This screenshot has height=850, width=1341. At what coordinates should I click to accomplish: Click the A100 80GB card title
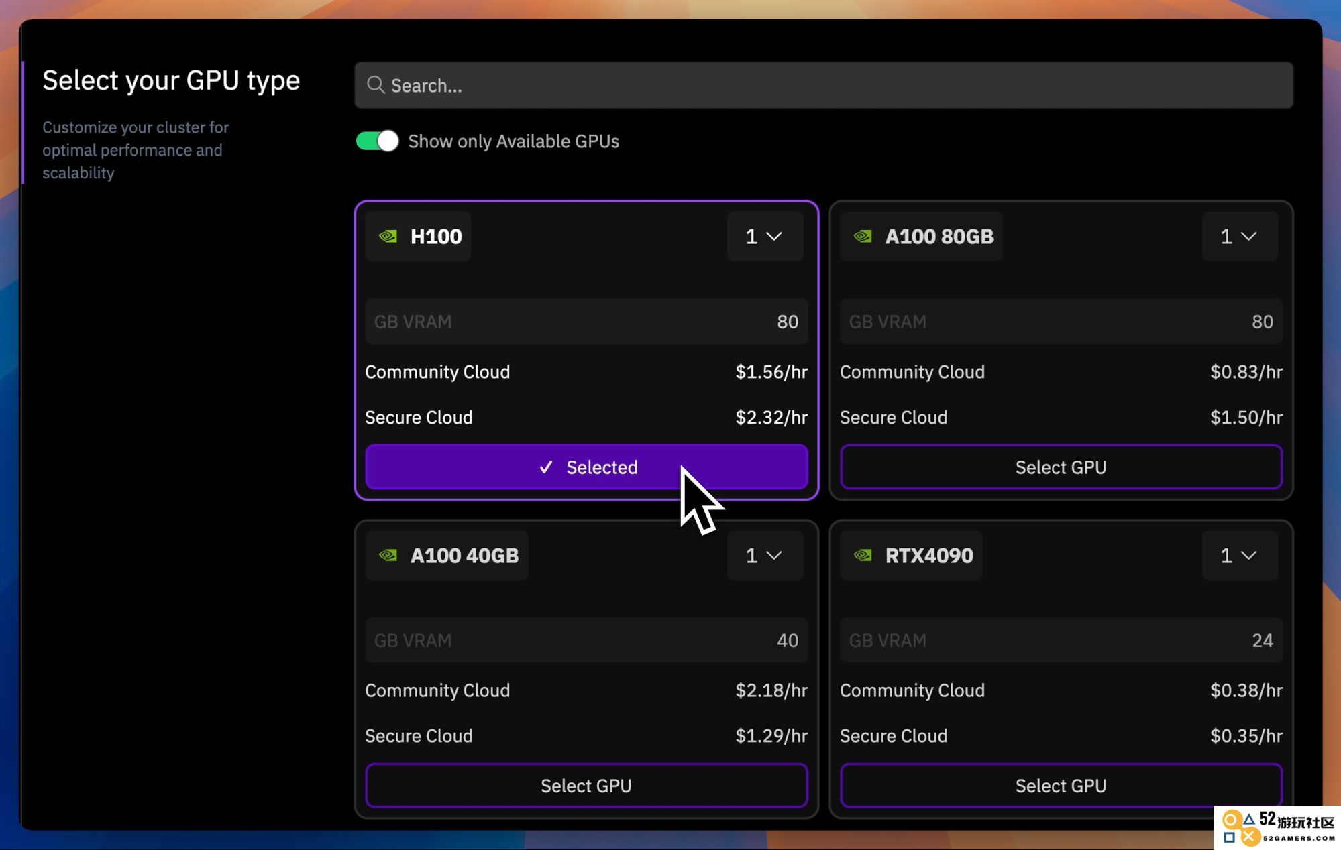939,236
